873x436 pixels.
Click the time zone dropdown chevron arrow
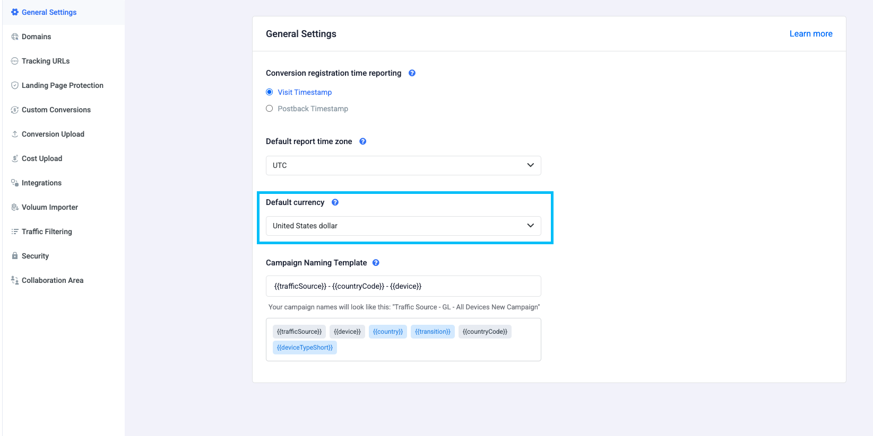coord(530,165)
